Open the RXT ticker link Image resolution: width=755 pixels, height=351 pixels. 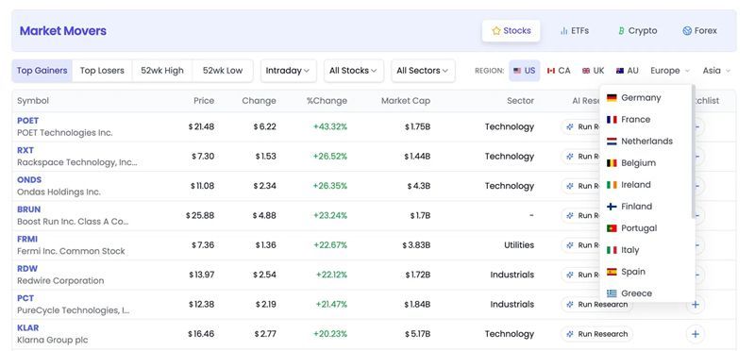(x=25, y=150)
